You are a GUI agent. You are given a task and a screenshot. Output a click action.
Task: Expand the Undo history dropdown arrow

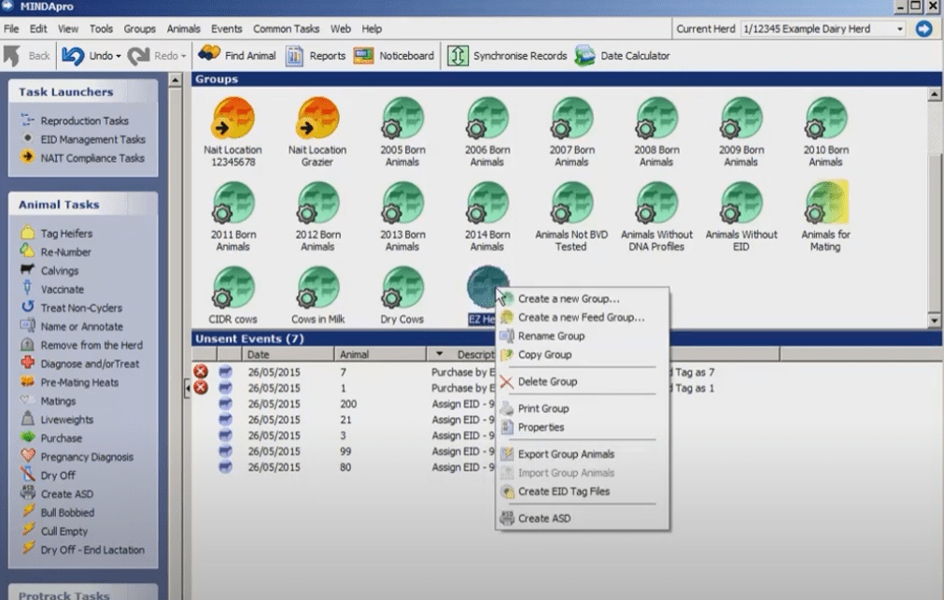[x=119, y=56]
